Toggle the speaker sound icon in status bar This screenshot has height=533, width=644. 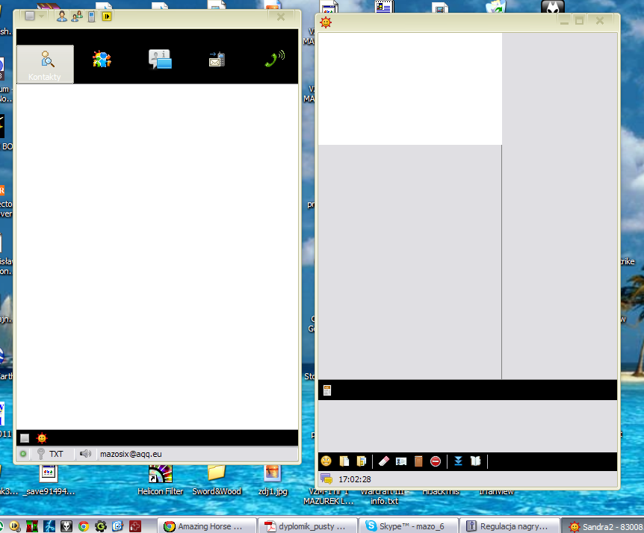(x=85, y=453)
